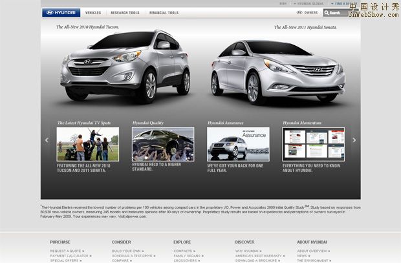Click 'We've got your back' caption
This screenshot has height=263, width=401.
(x=235, y=168)
